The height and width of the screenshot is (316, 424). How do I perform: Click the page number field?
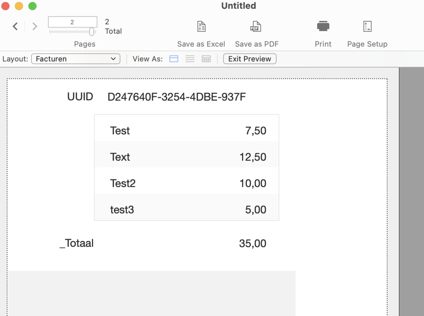pyautogui.click(x=73, y=22)
